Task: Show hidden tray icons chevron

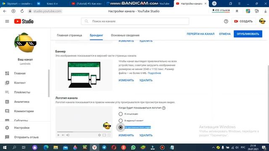Action: pos(213,147)
